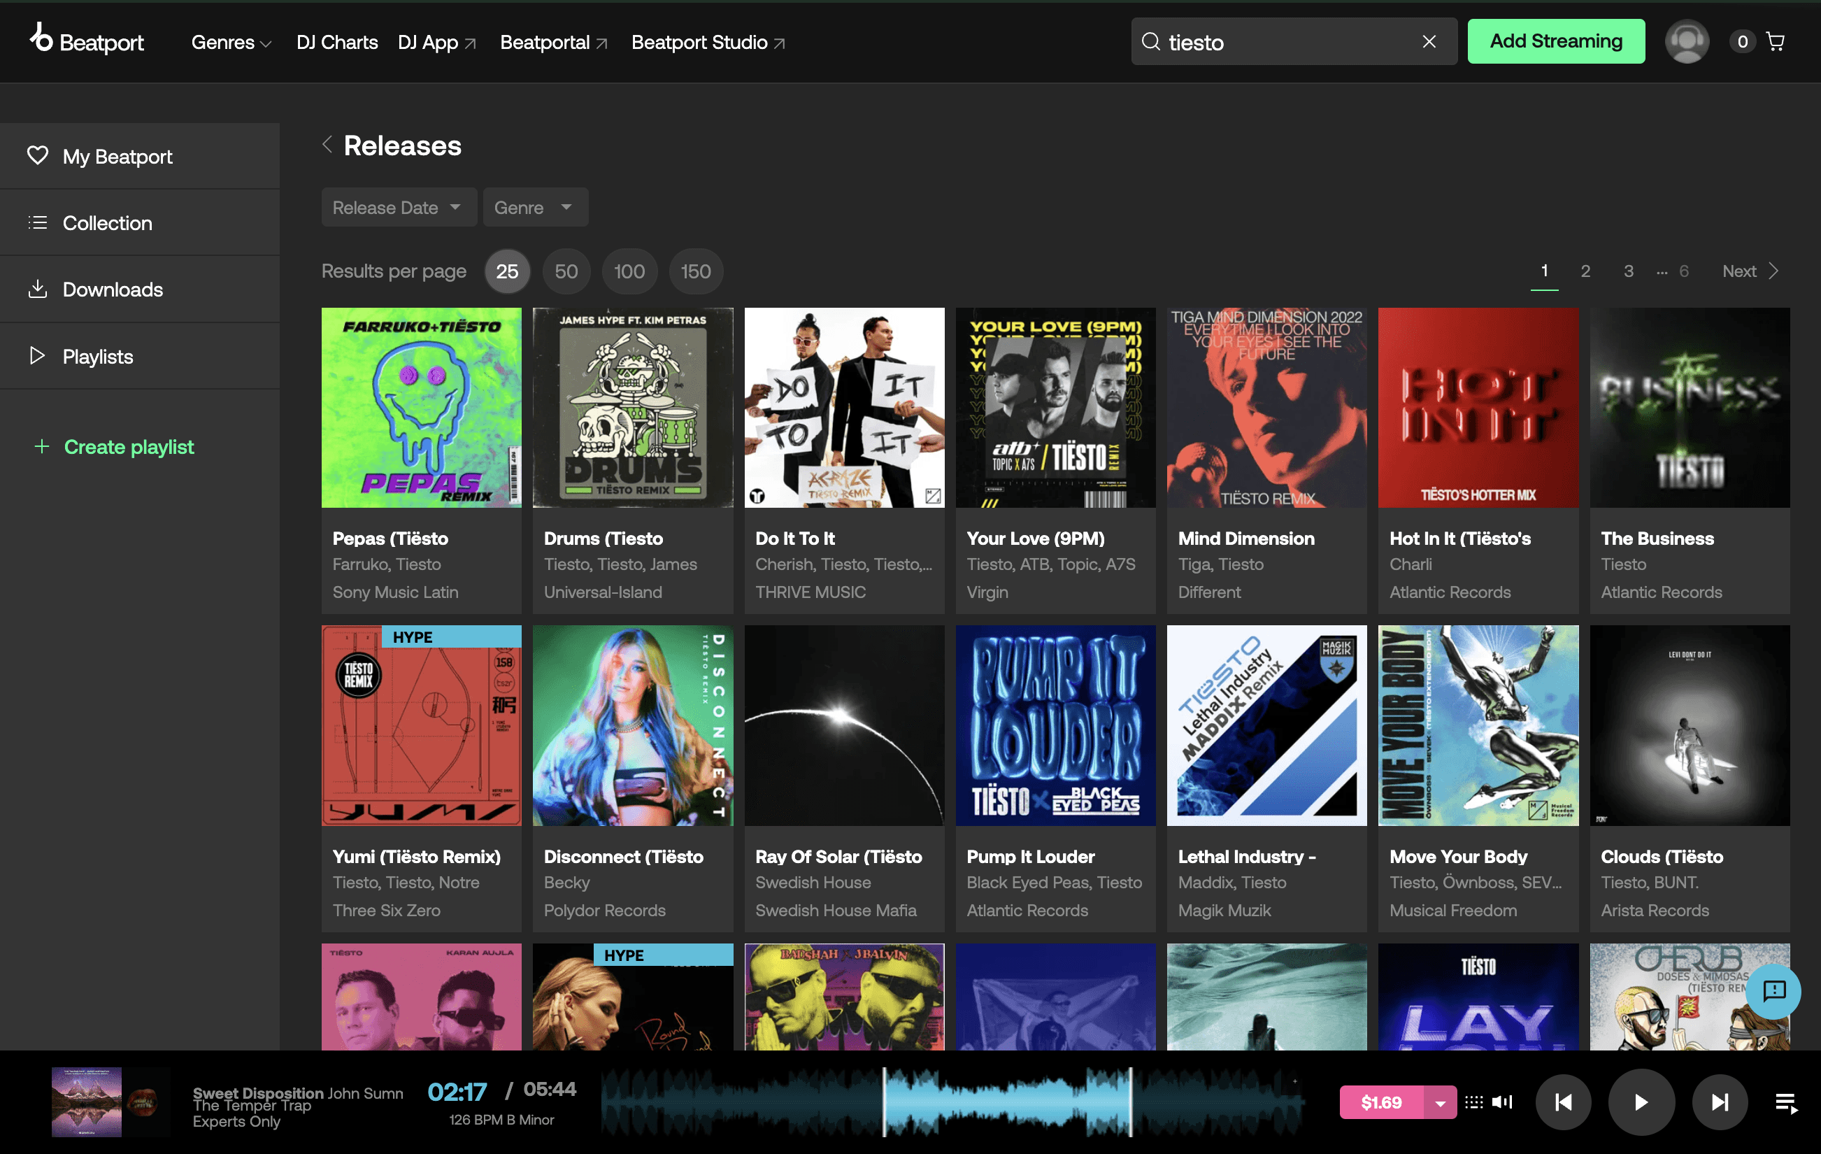Click Create playlist in the sidebar

114,447
